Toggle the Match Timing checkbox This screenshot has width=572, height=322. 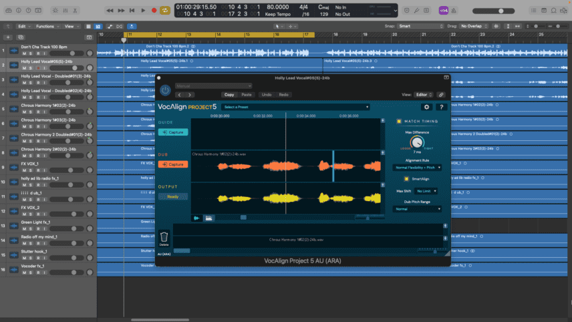click(x=399, y=121)
